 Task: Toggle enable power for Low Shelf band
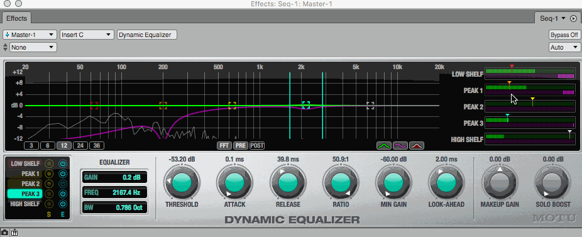pos(63,163)
